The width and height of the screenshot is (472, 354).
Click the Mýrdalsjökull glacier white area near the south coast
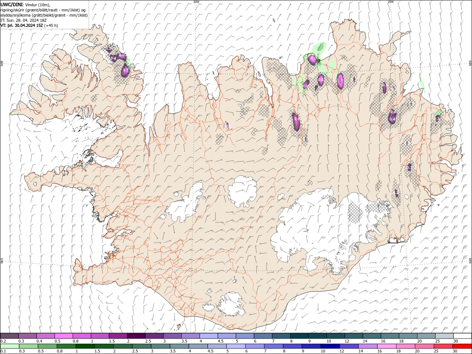coord(230,305)
